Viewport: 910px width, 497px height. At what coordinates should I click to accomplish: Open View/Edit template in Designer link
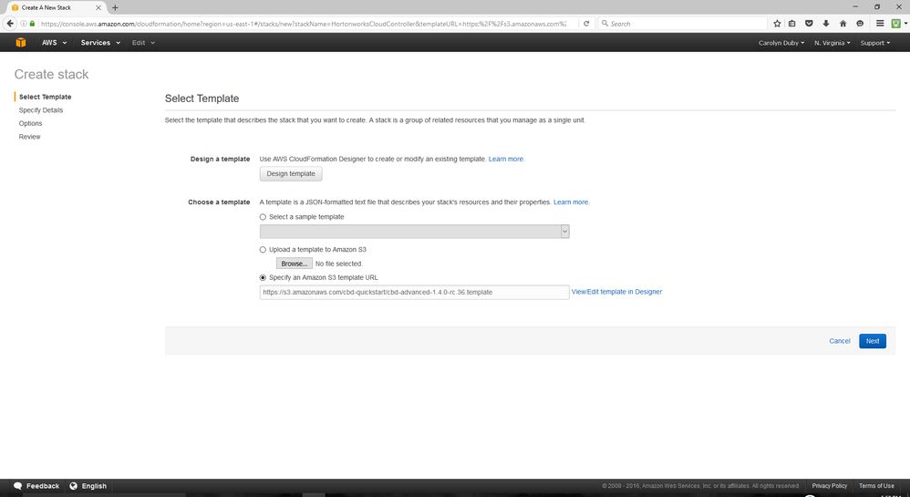pos(616,292)
